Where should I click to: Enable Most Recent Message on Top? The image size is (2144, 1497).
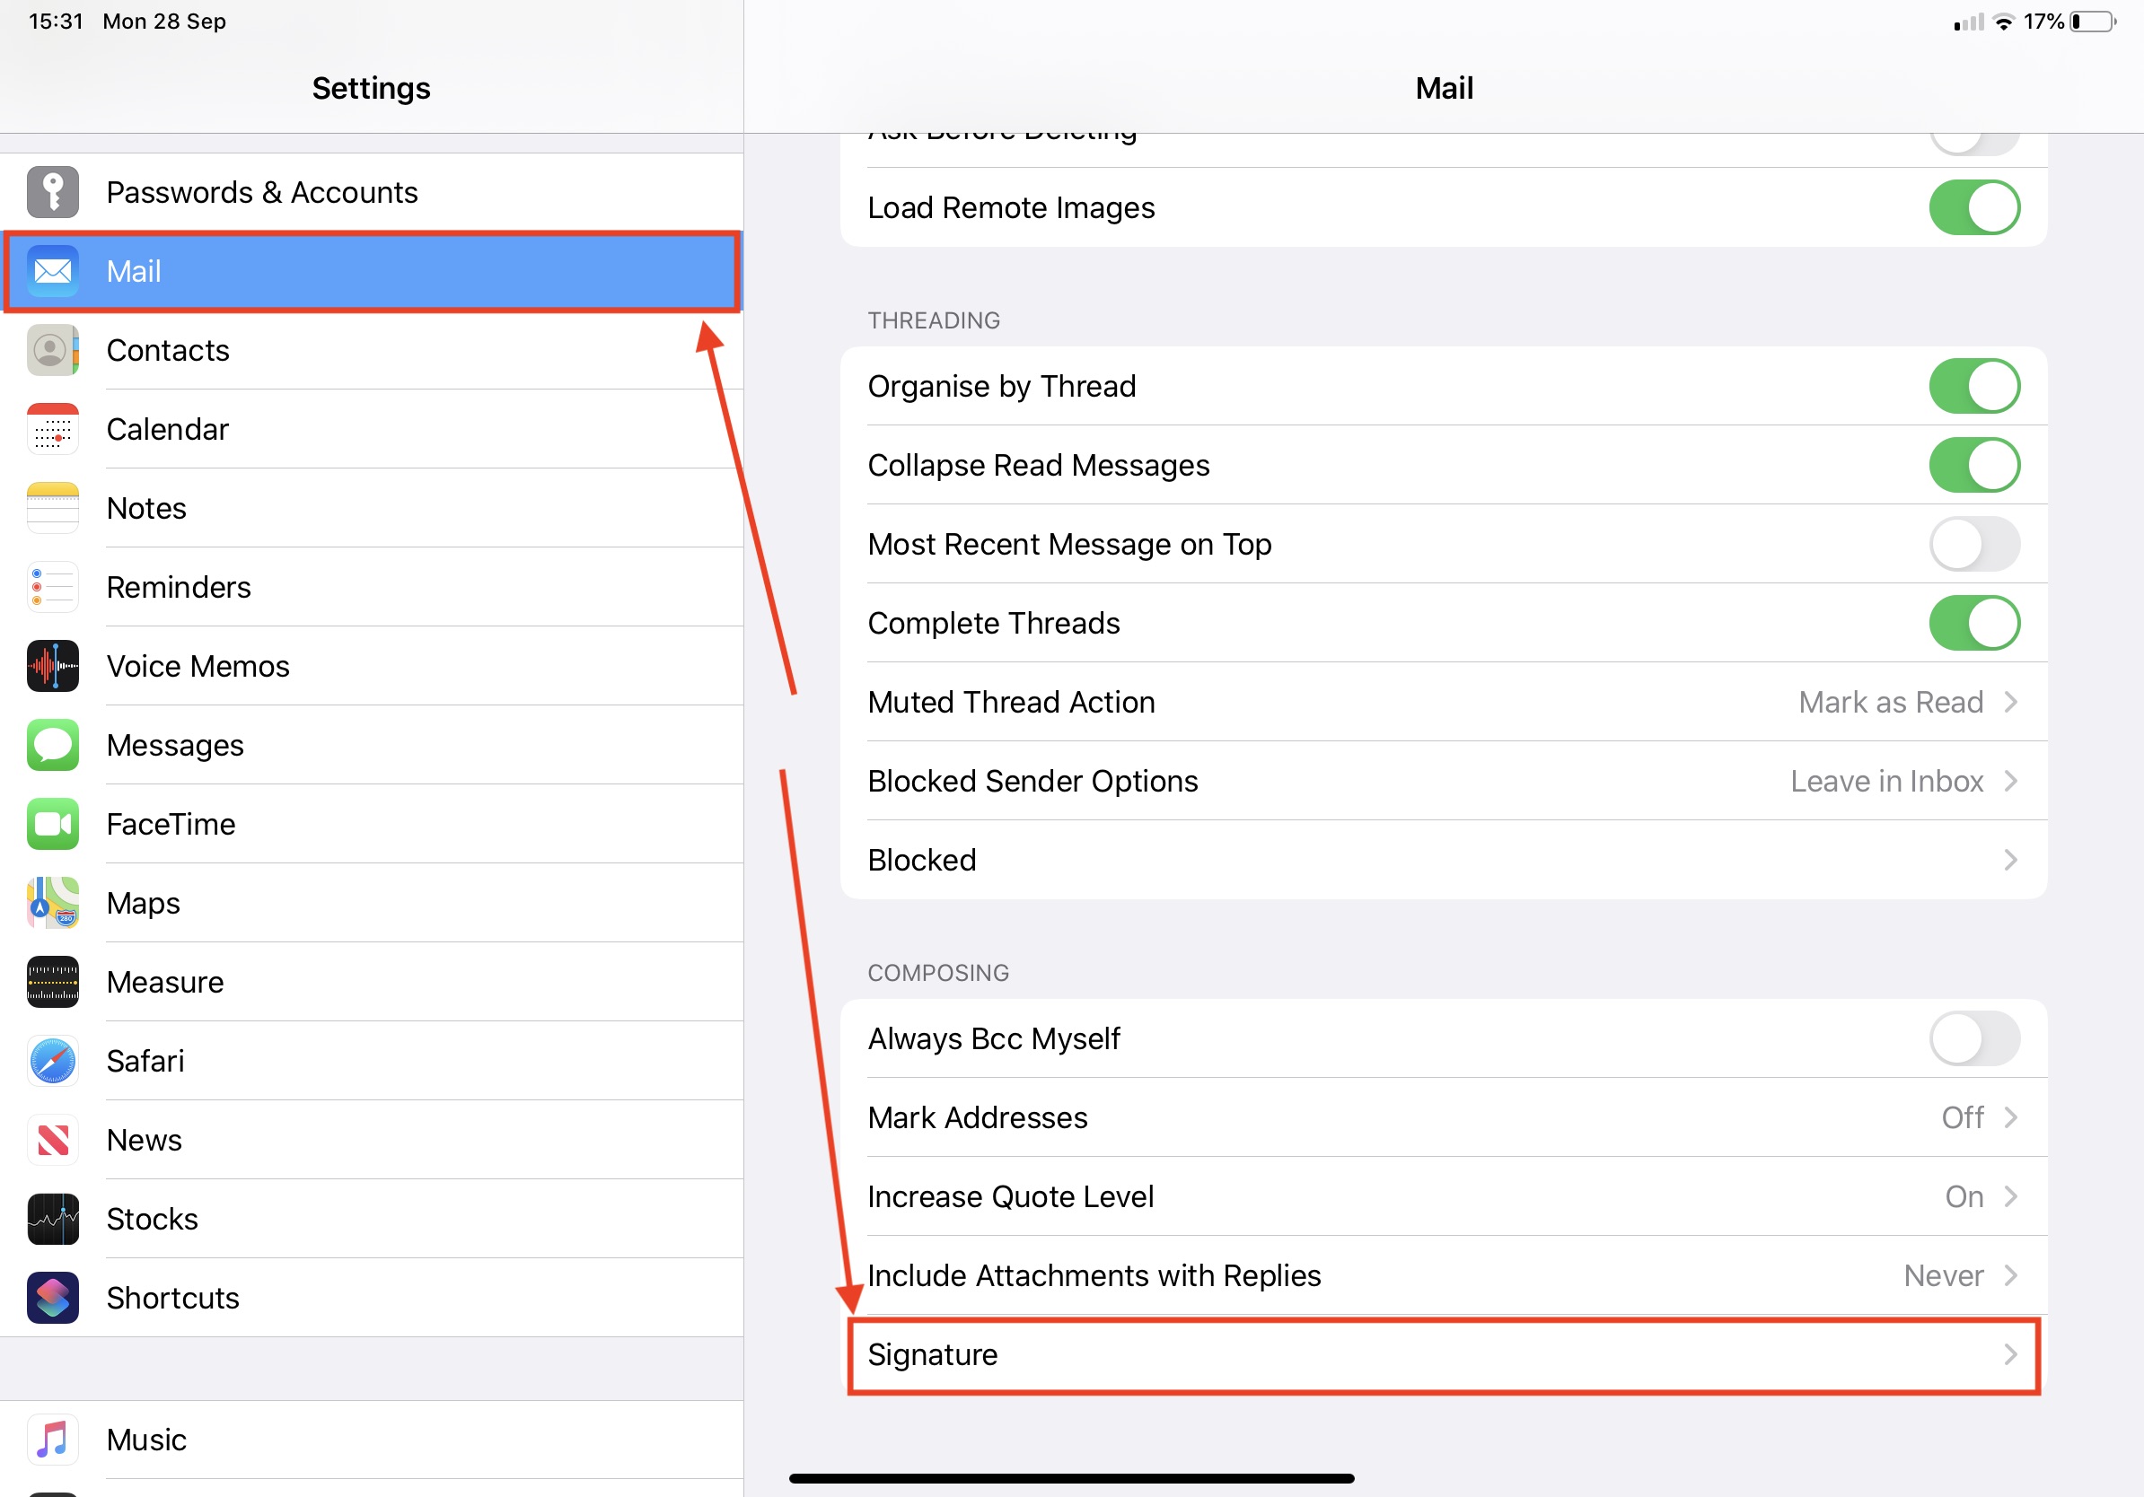(x=1974, y=544)
